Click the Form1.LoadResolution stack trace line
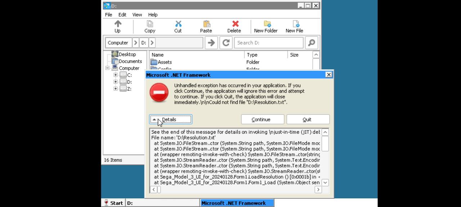 coord(237,176)
